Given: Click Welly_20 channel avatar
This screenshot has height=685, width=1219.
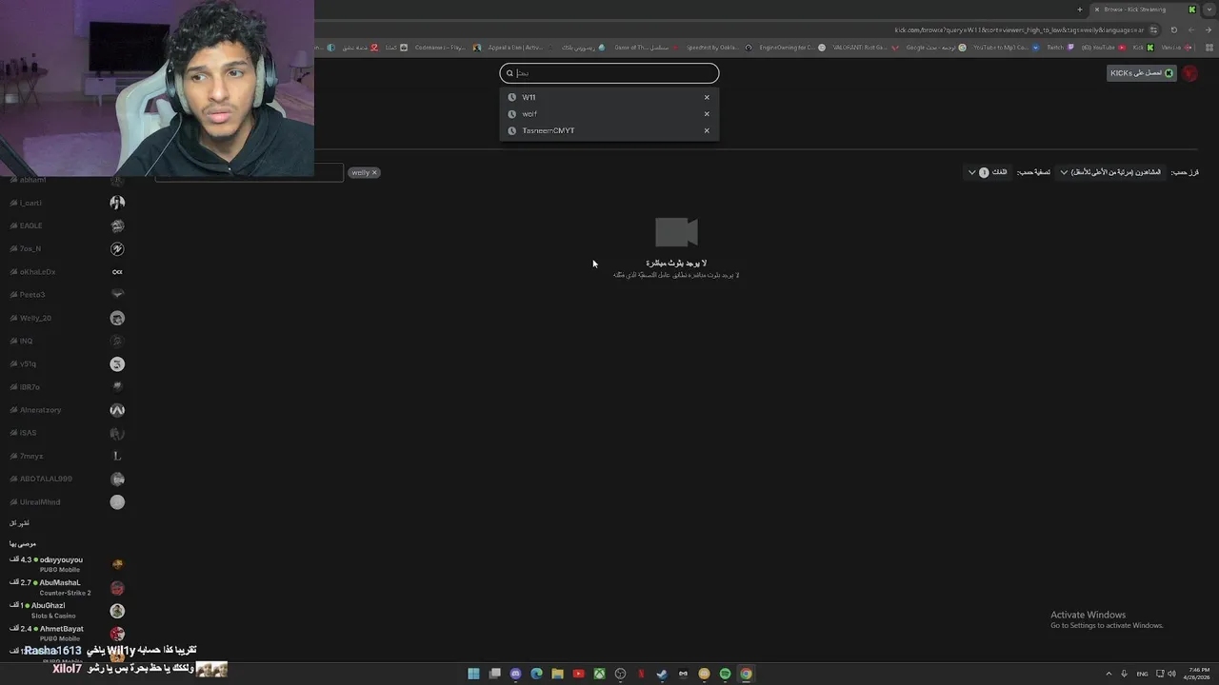Looking at the screenshot, I should [x=117, y=318].
